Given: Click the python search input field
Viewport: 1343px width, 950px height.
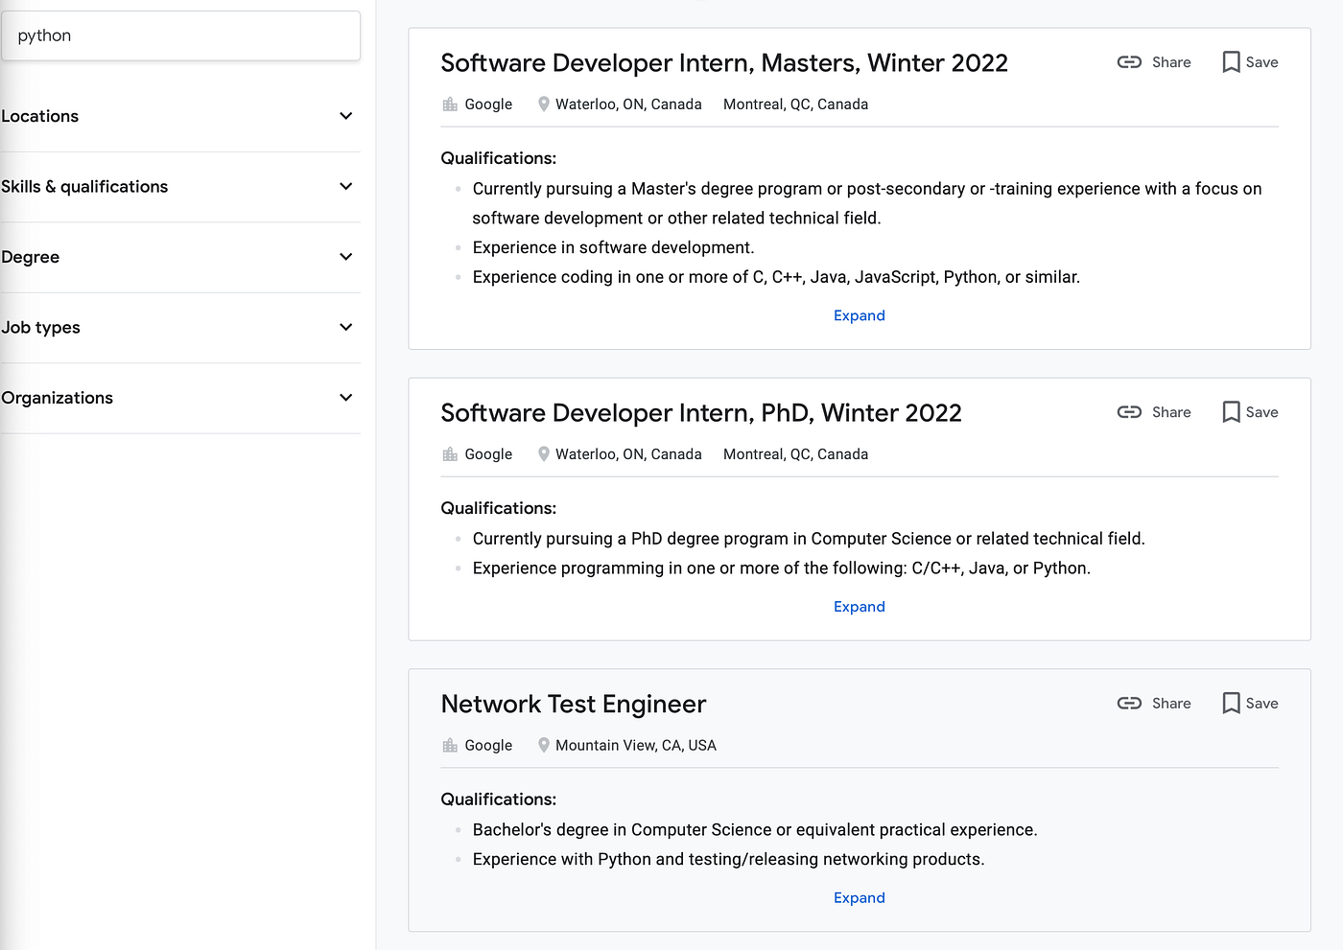Looking at the screenshot, I should 180,35.
